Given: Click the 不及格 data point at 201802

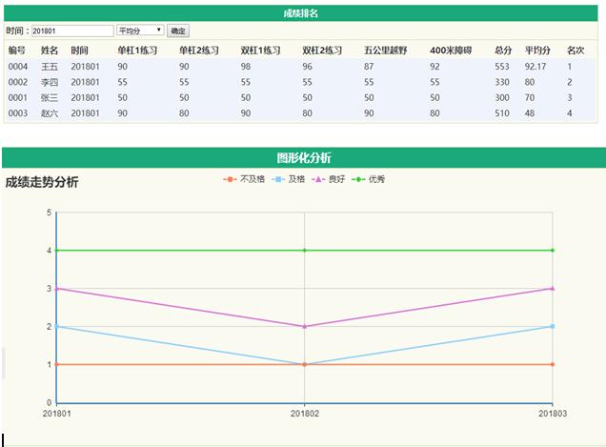Looking at the screenshot, I should [305, 364].
